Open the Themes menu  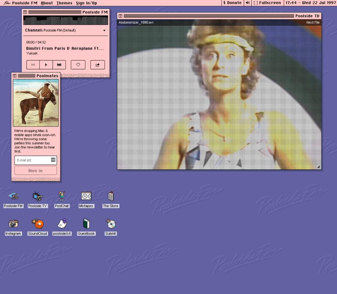click(x=64, y=3)
